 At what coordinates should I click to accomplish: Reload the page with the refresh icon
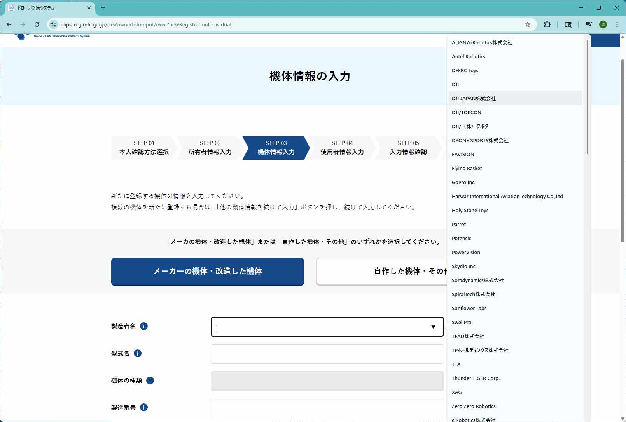tap(37, 24)
